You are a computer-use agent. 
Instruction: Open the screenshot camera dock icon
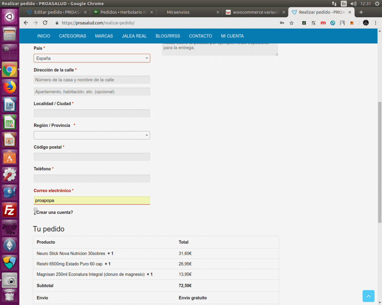9,280
